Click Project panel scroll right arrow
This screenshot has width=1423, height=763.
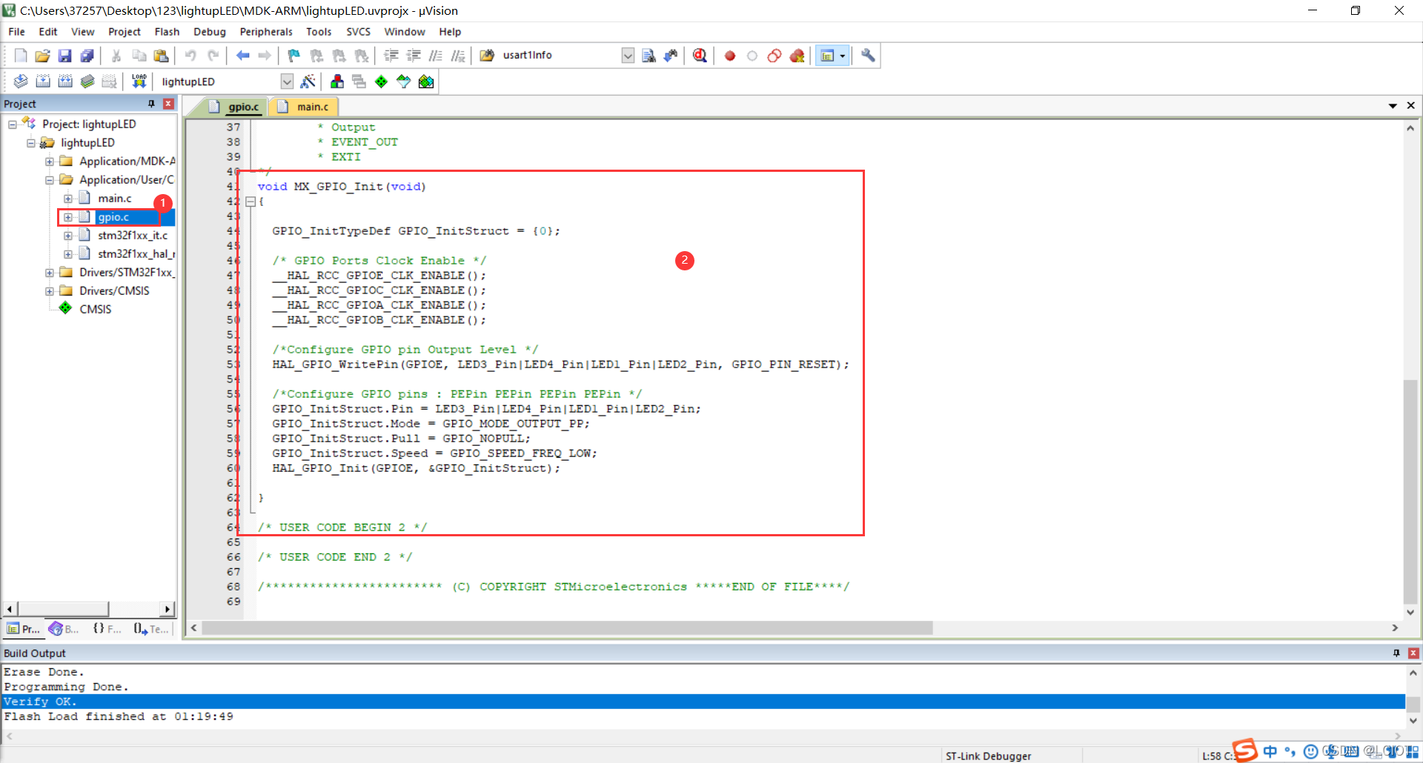click(x=167, y=609)
